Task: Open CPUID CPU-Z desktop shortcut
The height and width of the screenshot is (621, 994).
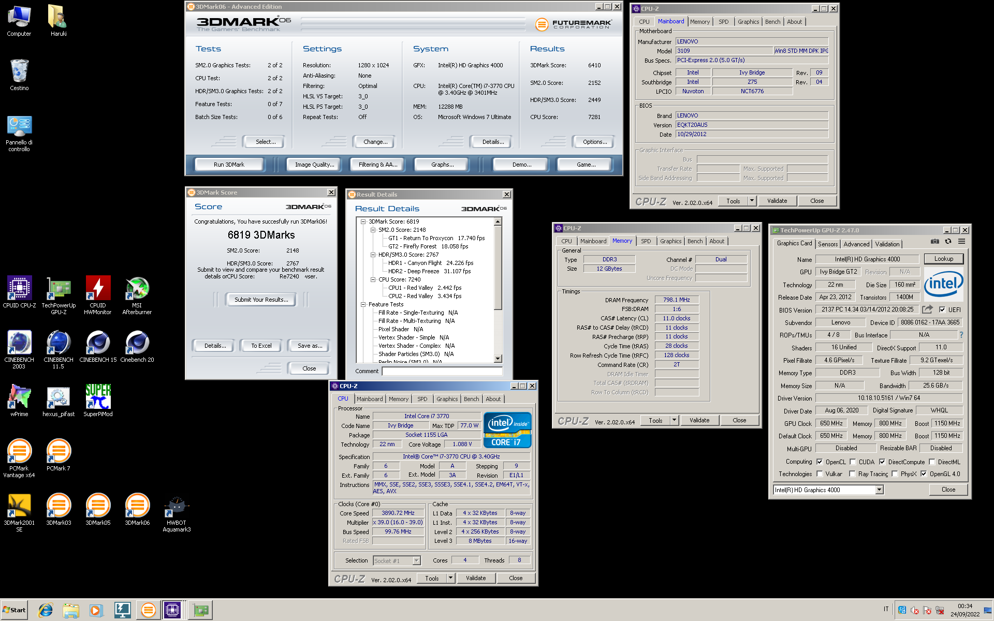Action: pos(19,293)
